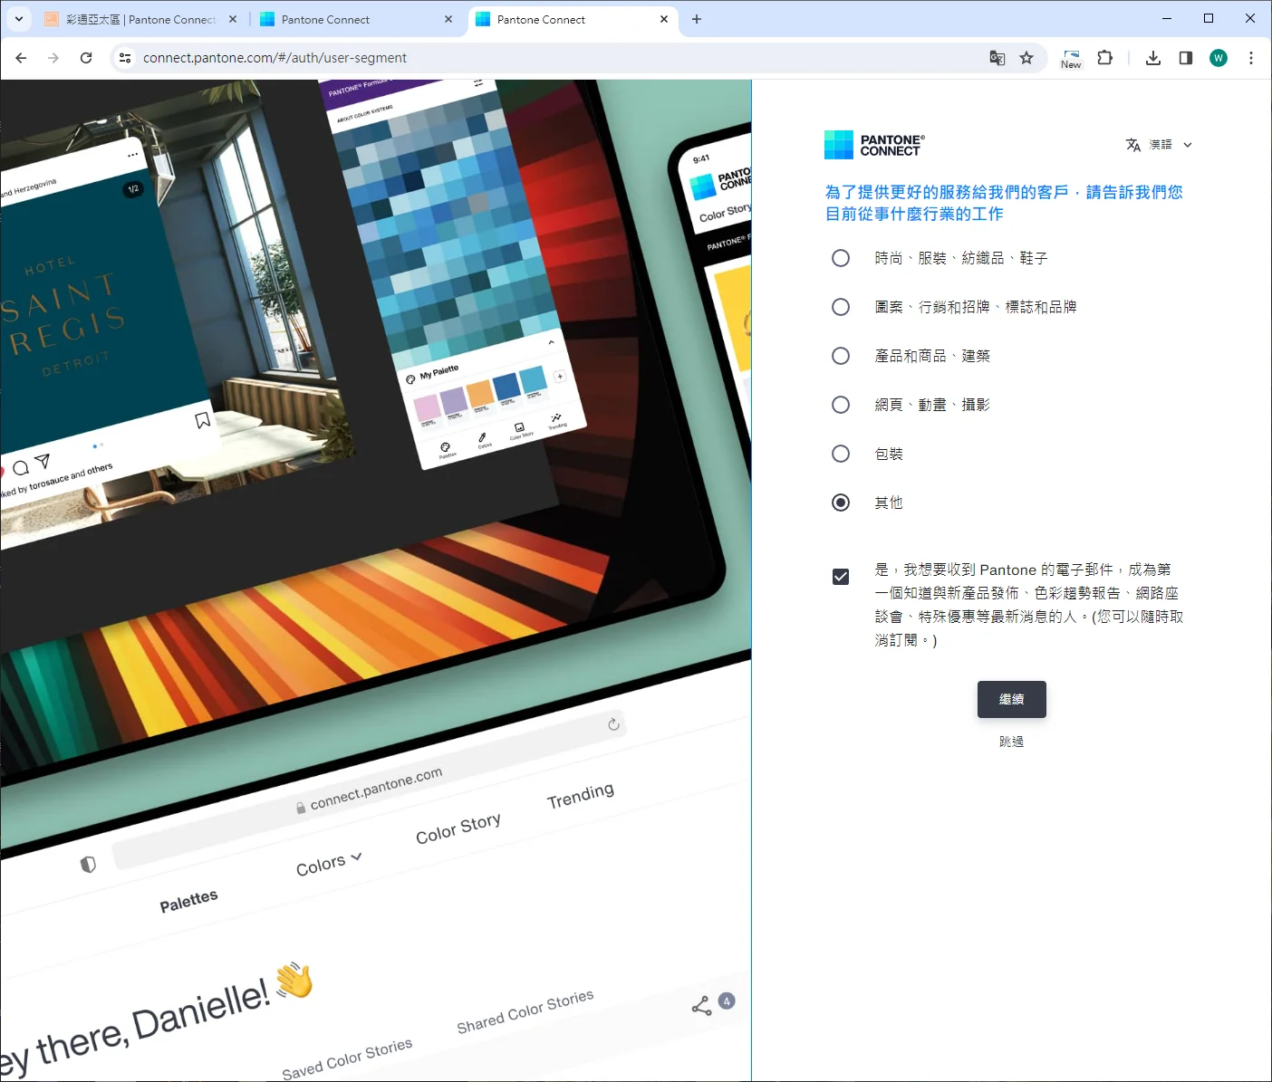Choose the 包裝 industry option
Screen dimensions: 1272x1082
click(x=841, y=453)
